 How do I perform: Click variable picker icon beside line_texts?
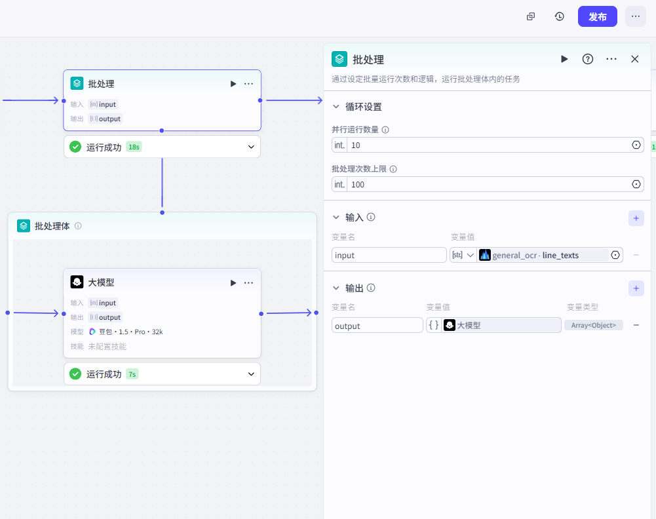click(x=615, y=255)
